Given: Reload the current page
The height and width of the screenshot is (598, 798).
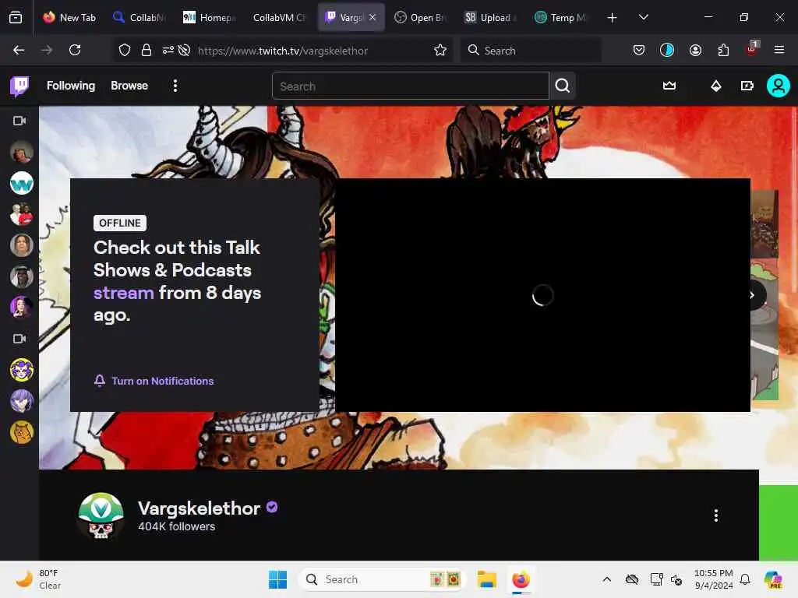Looking at the screenshot, I should [75, 51].
